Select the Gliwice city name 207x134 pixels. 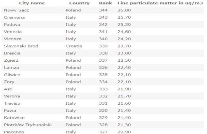[x=12, y=75]
